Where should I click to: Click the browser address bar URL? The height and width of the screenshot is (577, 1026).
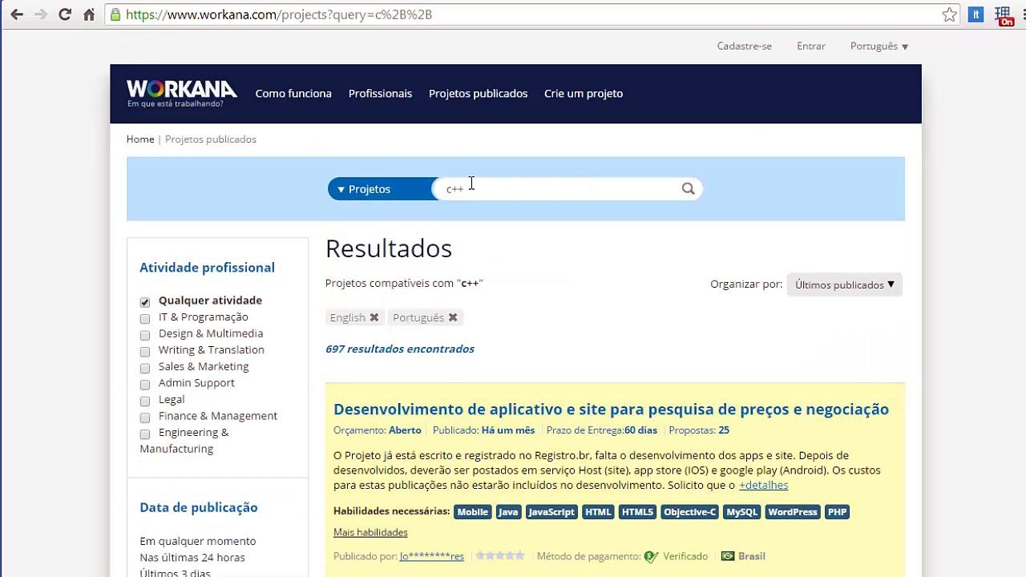click(x=279, y=14)
